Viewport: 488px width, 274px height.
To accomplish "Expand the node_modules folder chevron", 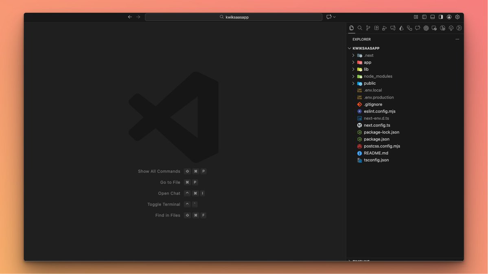I will coord(353,76).
